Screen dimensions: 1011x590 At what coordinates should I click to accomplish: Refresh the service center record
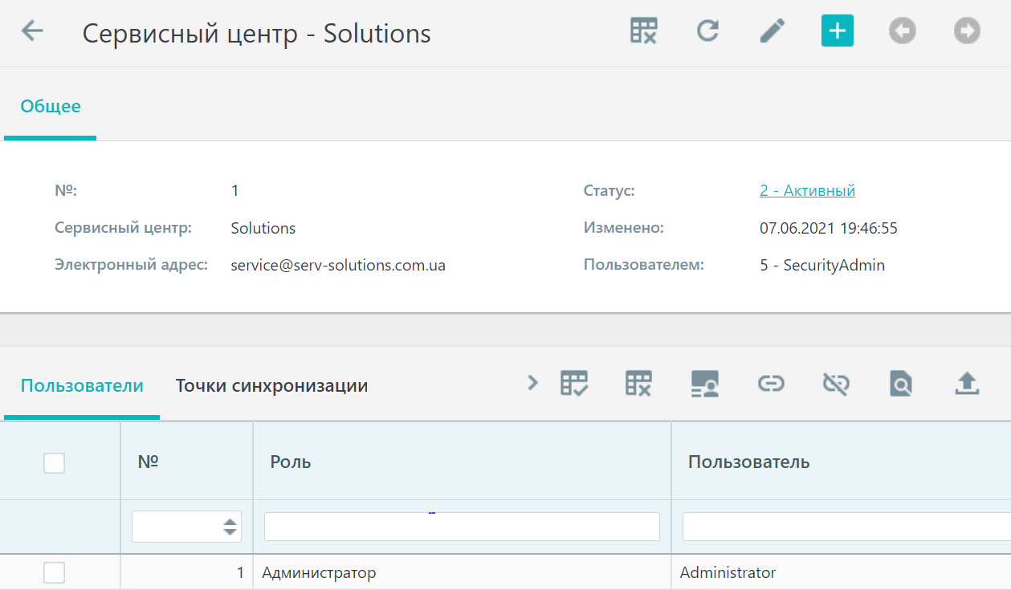point(707,31)
